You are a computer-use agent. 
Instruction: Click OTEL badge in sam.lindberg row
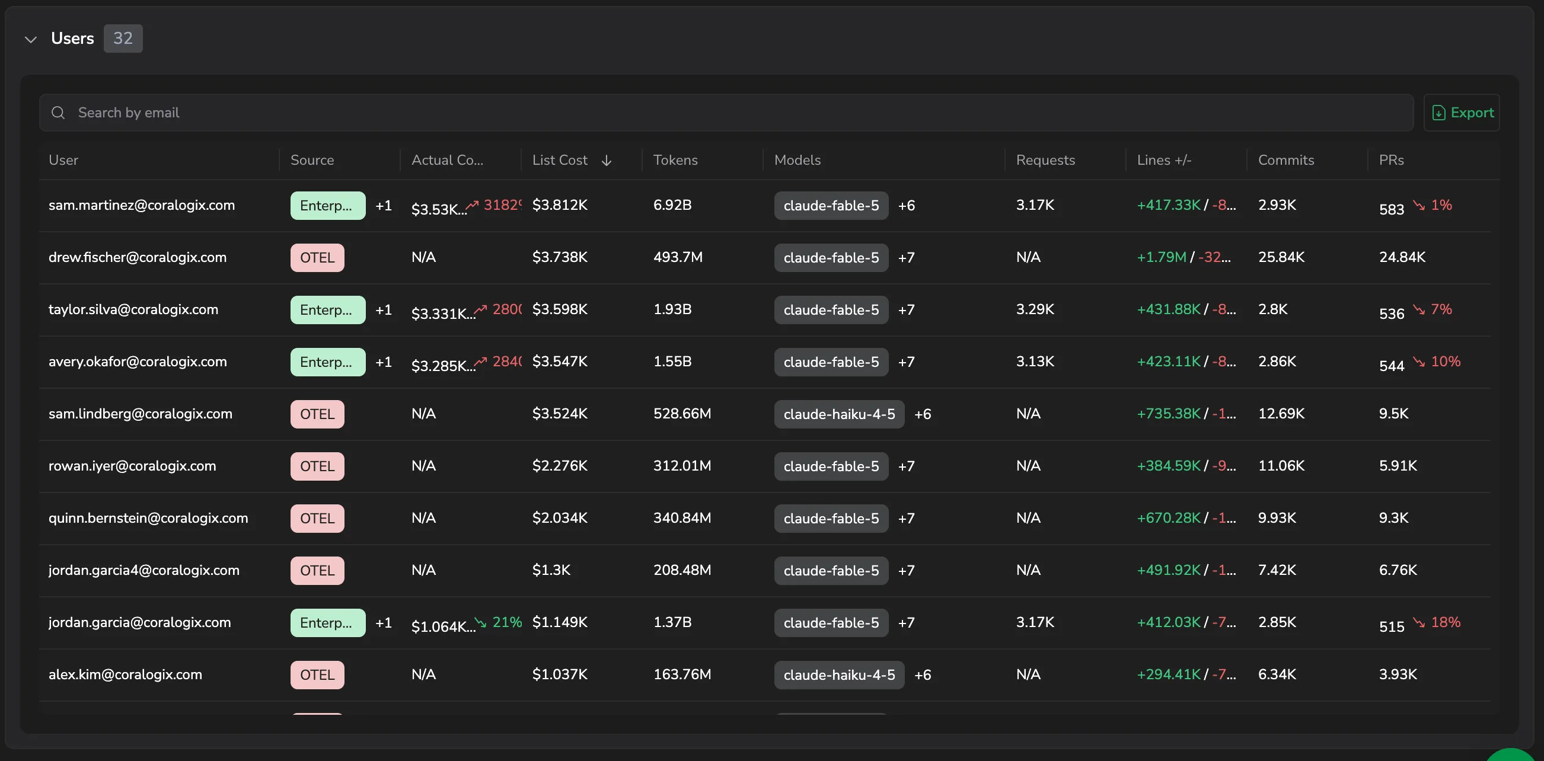(x=317, y=414)
